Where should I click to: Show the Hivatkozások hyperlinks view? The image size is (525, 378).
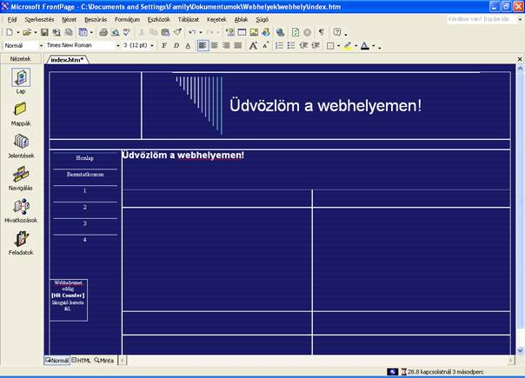tap(21, 209)
